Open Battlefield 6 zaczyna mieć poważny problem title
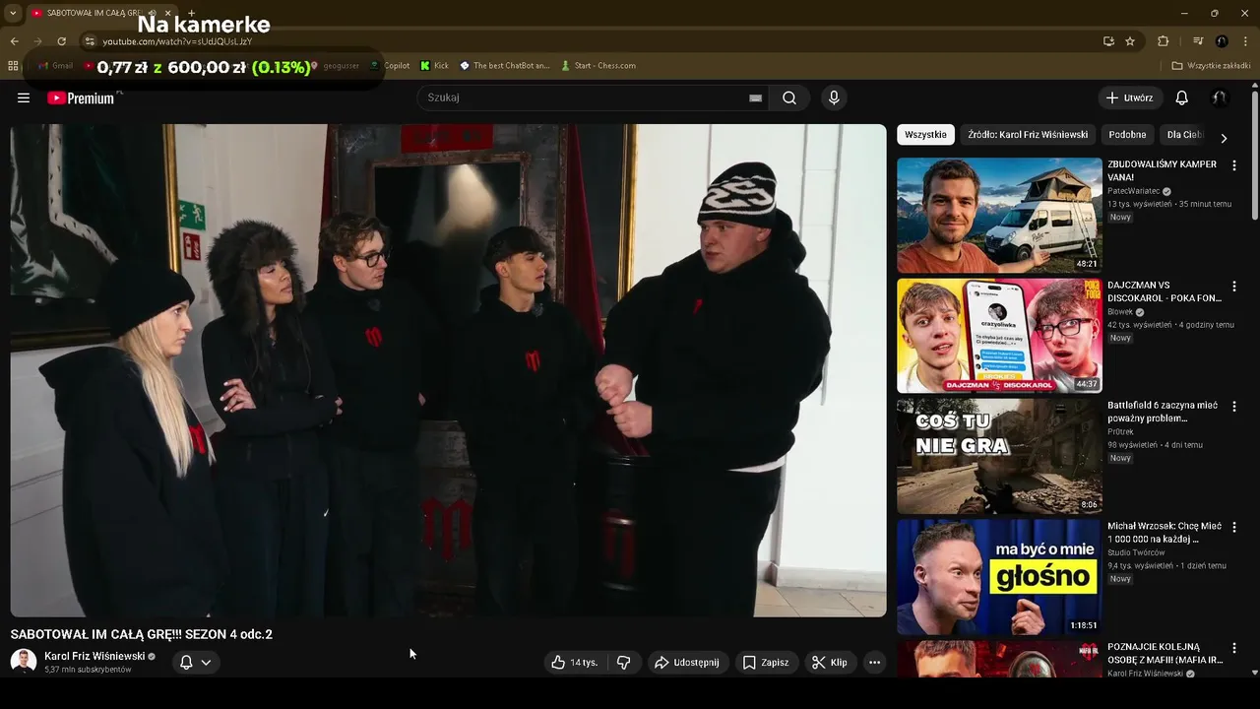 point(1163,412)
